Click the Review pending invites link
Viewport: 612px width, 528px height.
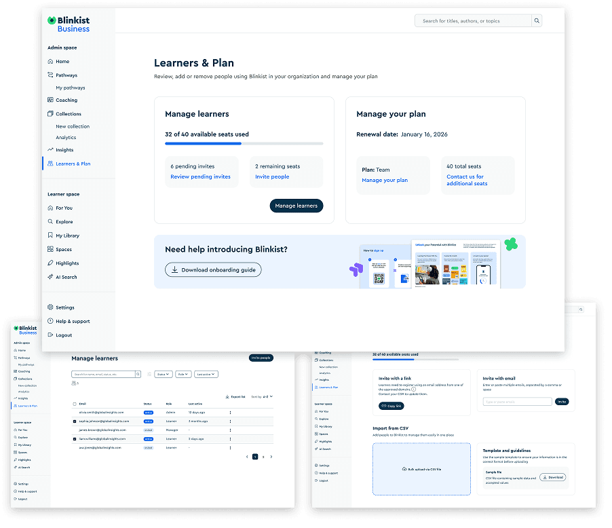(x=201, y=176)
